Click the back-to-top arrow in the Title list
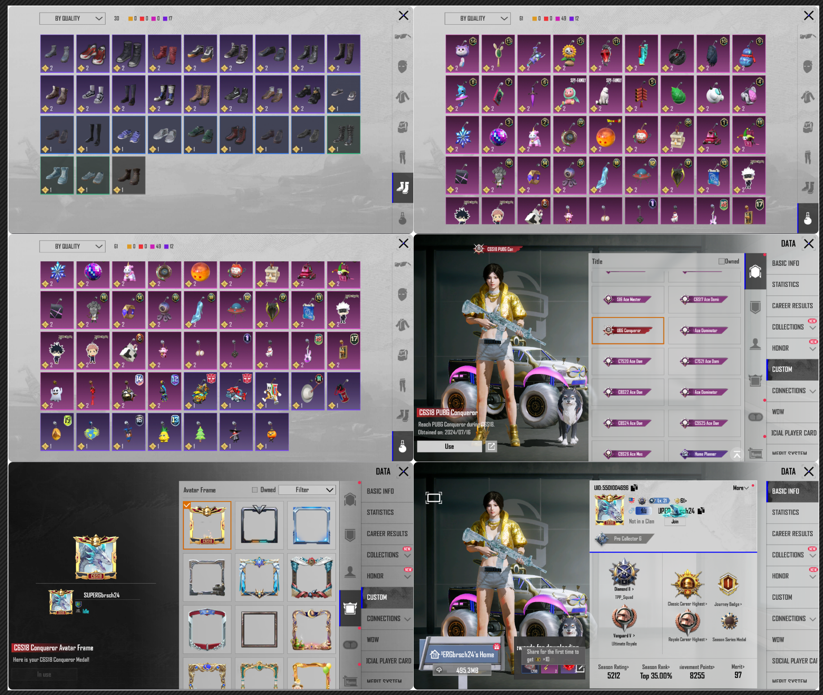The width and height of the screenshot is (823, 695). pyautogui.click(x=737, y=454)
